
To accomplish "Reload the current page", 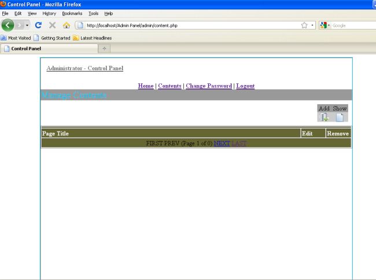I will [38, 25].
